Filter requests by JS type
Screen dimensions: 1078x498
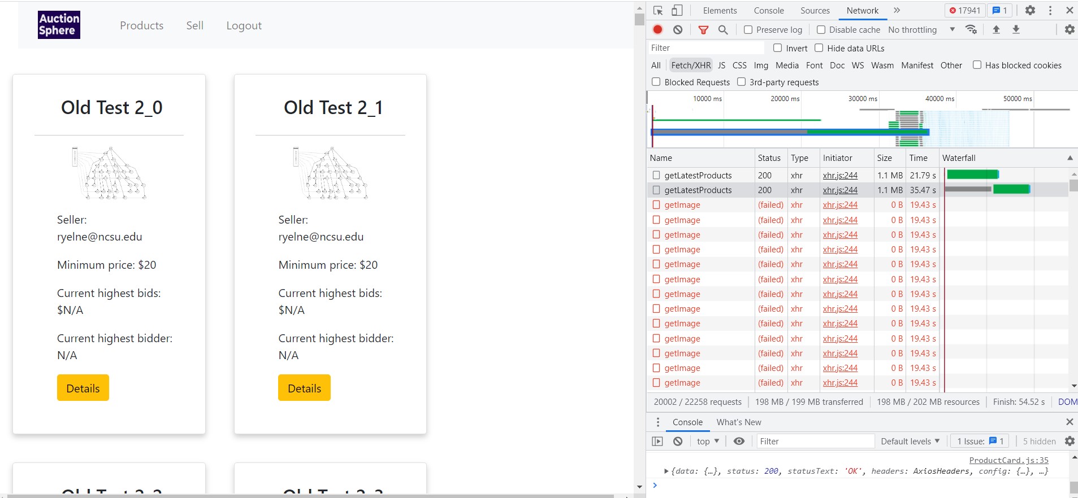[x=721, y=65]
